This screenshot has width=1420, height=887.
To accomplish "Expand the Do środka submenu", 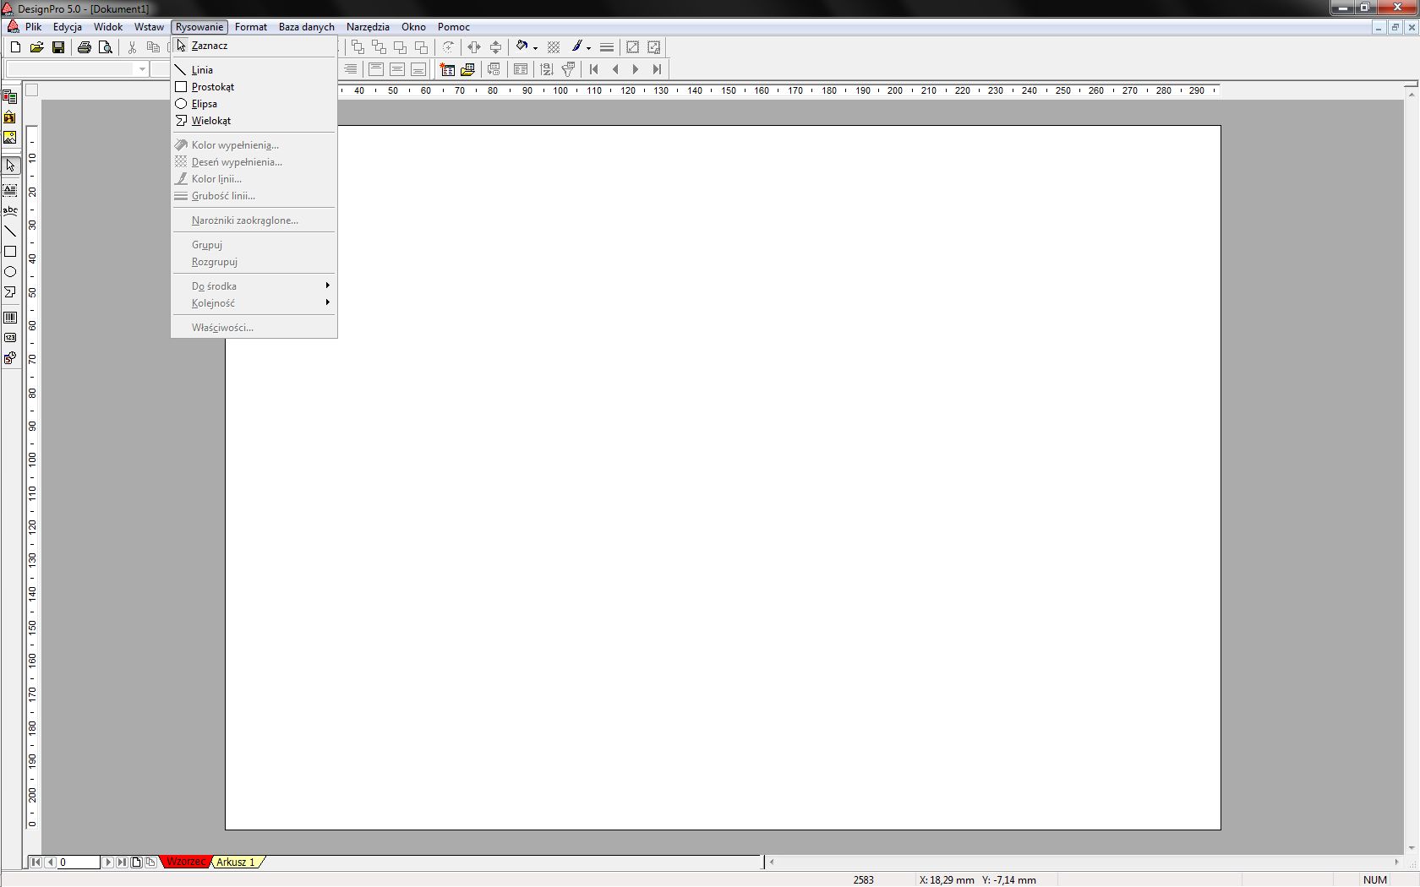I will (254, 286).
